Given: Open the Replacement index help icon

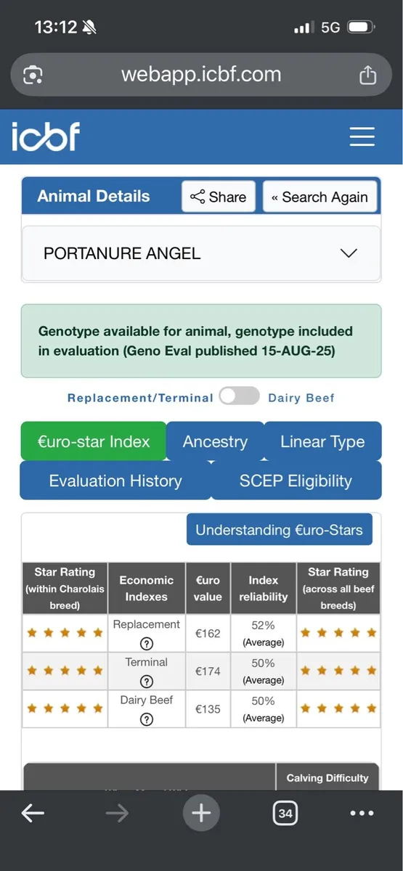Looking at the screenshot, I should 147,644.
